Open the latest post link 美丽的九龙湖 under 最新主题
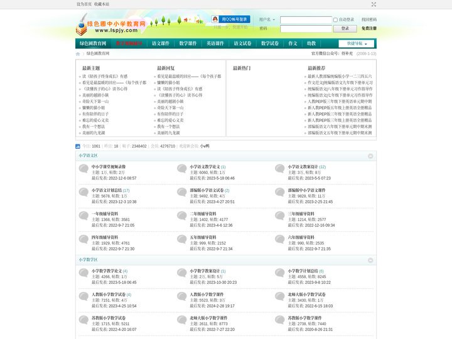 pos(94,133)
